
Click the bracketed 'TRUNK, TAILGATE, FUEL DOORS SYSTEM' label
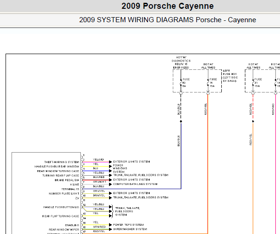pos(128,211)
